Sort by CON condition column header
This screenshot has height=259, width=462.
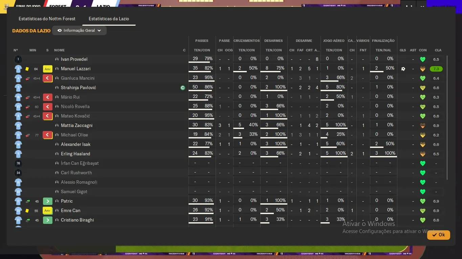tap(423, 50)
